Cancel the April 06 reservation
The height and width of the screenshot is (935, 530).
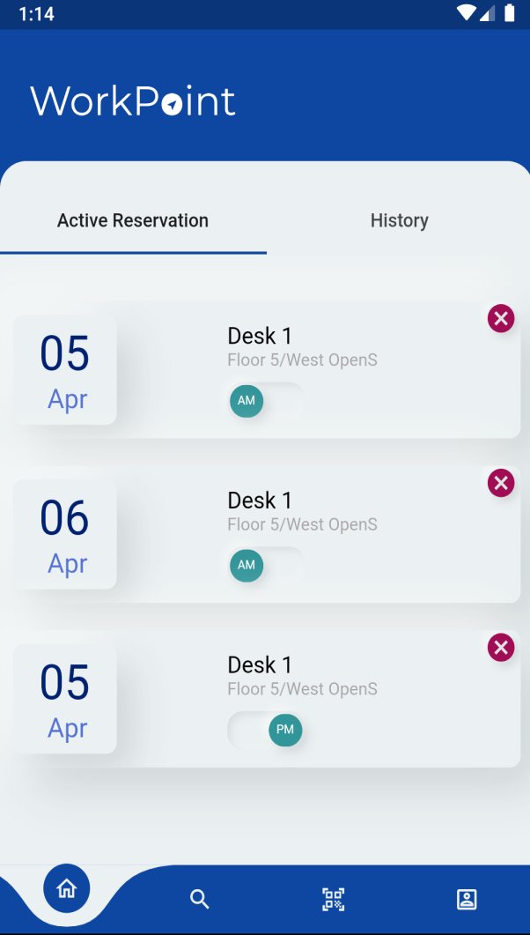500,483
